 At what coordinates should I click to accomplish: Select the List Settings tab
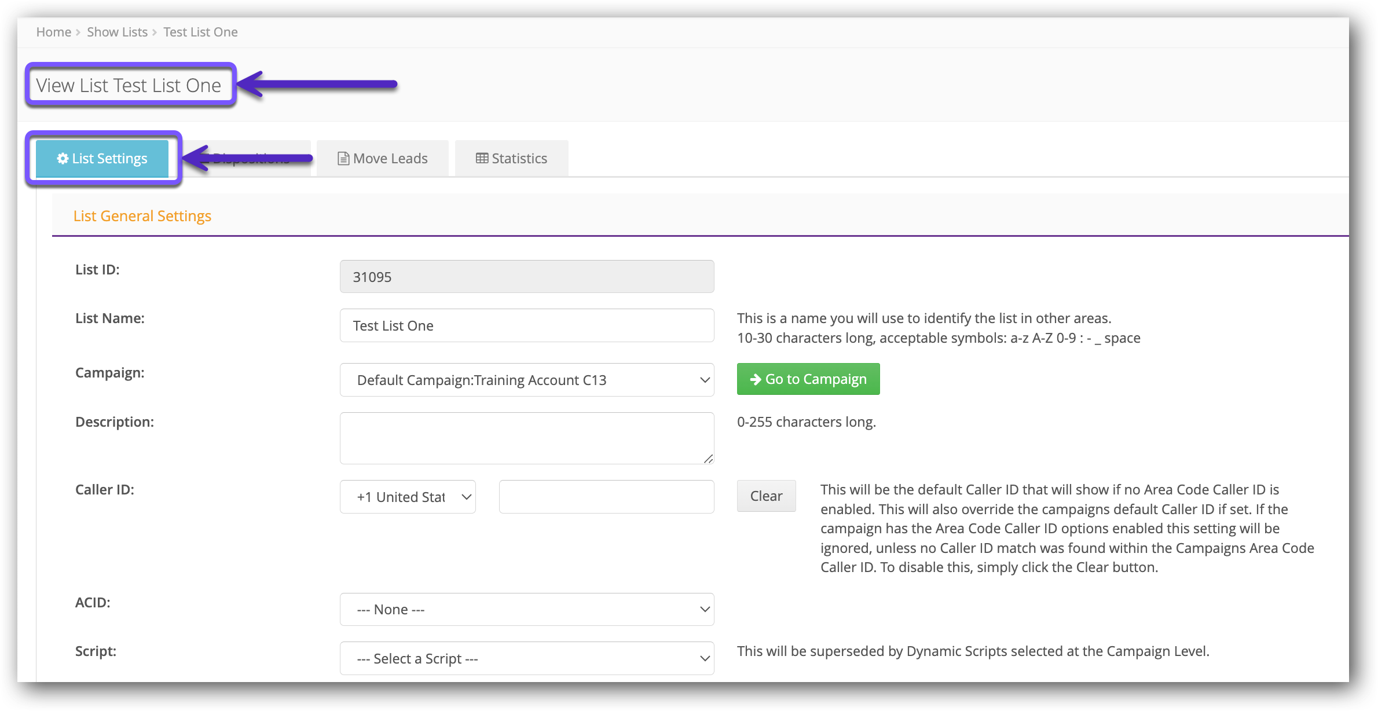point(102,158)
